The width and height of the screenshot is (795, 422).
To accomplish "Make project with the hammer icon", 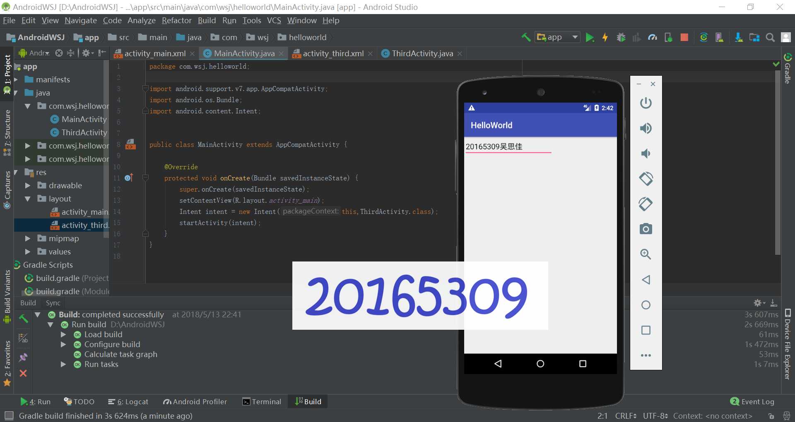I will 526,38.
